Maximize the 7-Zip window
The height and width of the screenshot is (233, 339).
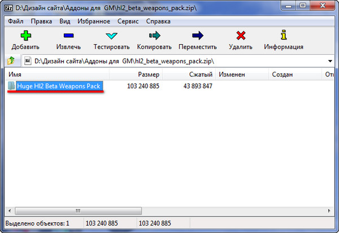[303, 6]
